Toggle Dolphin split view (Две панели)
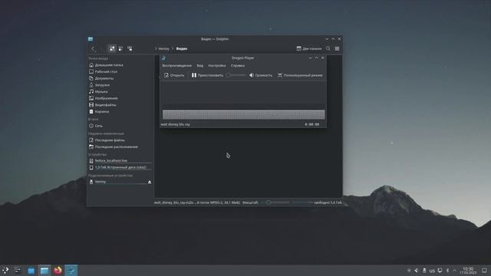 [x=309, y=48]
